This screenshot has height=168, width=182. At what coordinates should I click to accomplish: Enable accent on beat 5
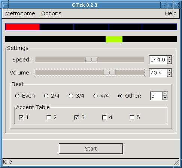132,117
